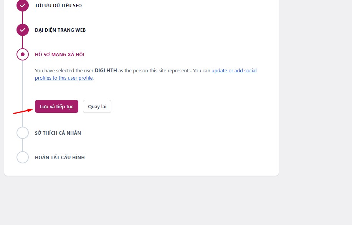
Task: Click the red arrow pointing at the save button
Action: click(23, 111)
